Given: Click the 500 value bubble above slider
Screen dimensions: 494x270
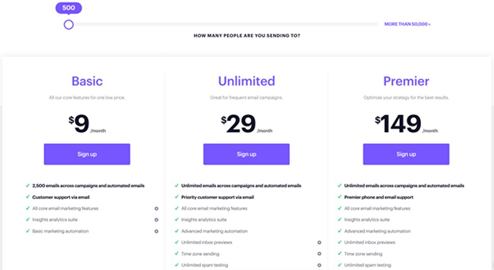Looking at the screenshot, I should click(68, 8).
